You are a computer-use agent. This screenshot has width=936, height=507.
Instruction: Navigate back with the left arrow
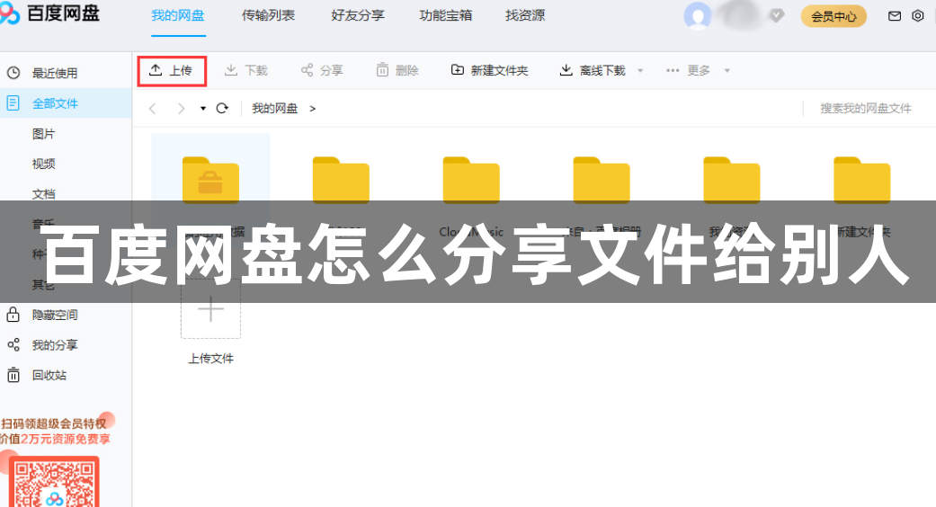153,109
